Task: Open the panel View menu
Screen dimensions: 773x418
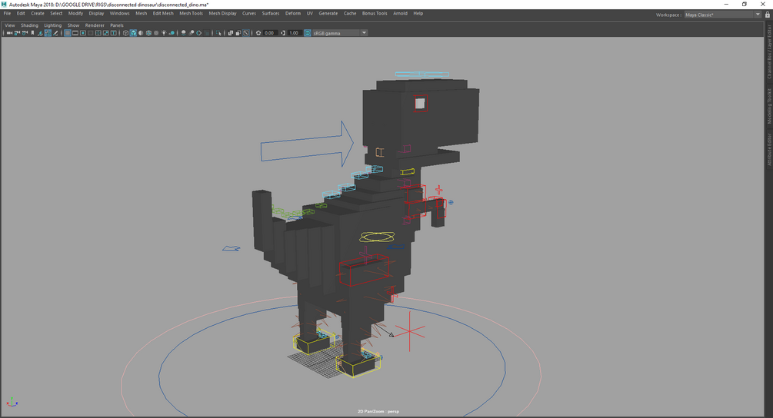Action: click(10, 25)
